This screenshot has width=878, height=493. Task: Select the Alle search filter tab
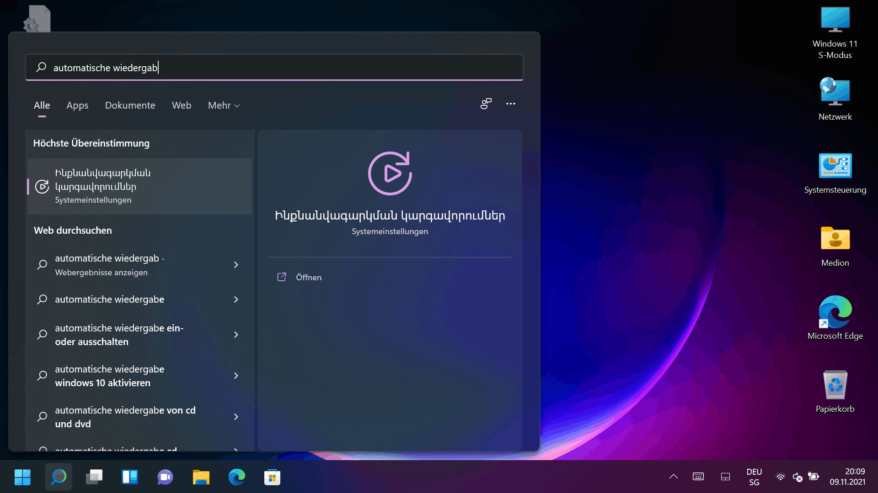pos(42,105)
